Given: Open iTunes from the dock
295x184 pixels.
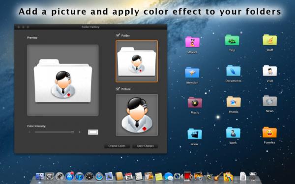Looking at the screenshot, I should tap(79, 177).
